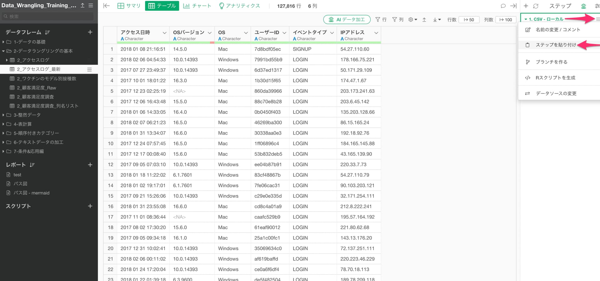600x281 pixels.
Task: Open the comment speech bubble icon
Action: [x=503, y=6]
